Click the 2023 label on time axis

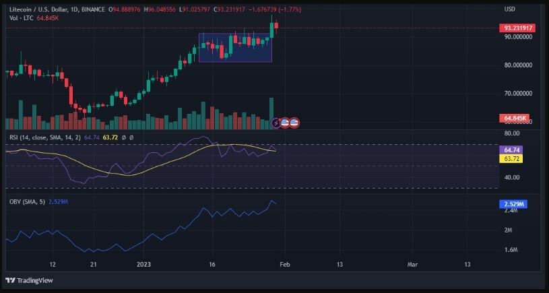143,264
